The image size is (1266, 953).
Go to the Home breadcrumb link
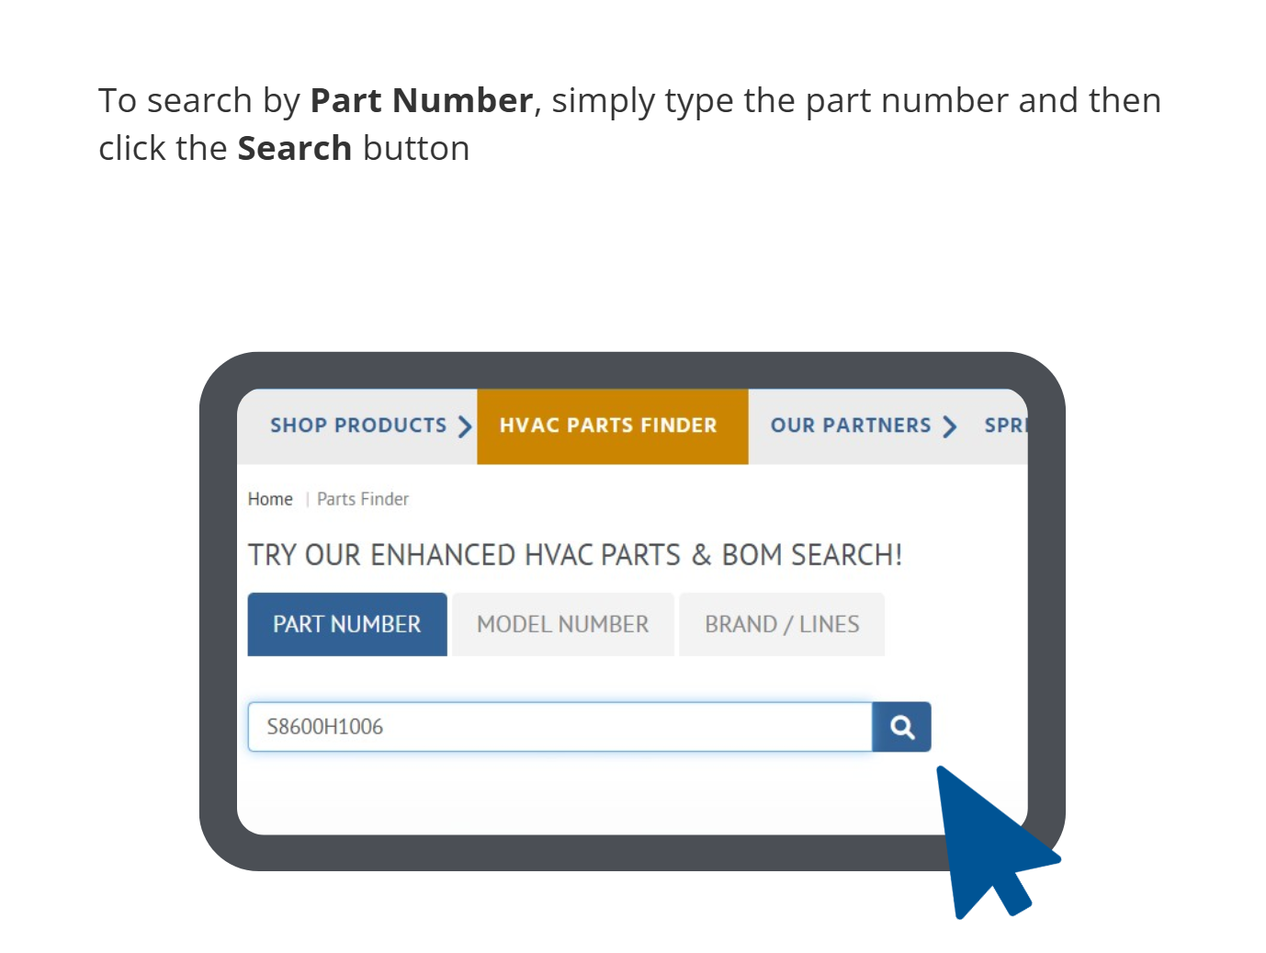(270, 499)
